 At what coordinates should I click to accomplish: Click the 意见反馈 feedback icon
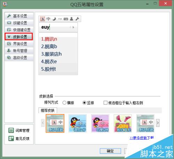[x=11, y=138]
